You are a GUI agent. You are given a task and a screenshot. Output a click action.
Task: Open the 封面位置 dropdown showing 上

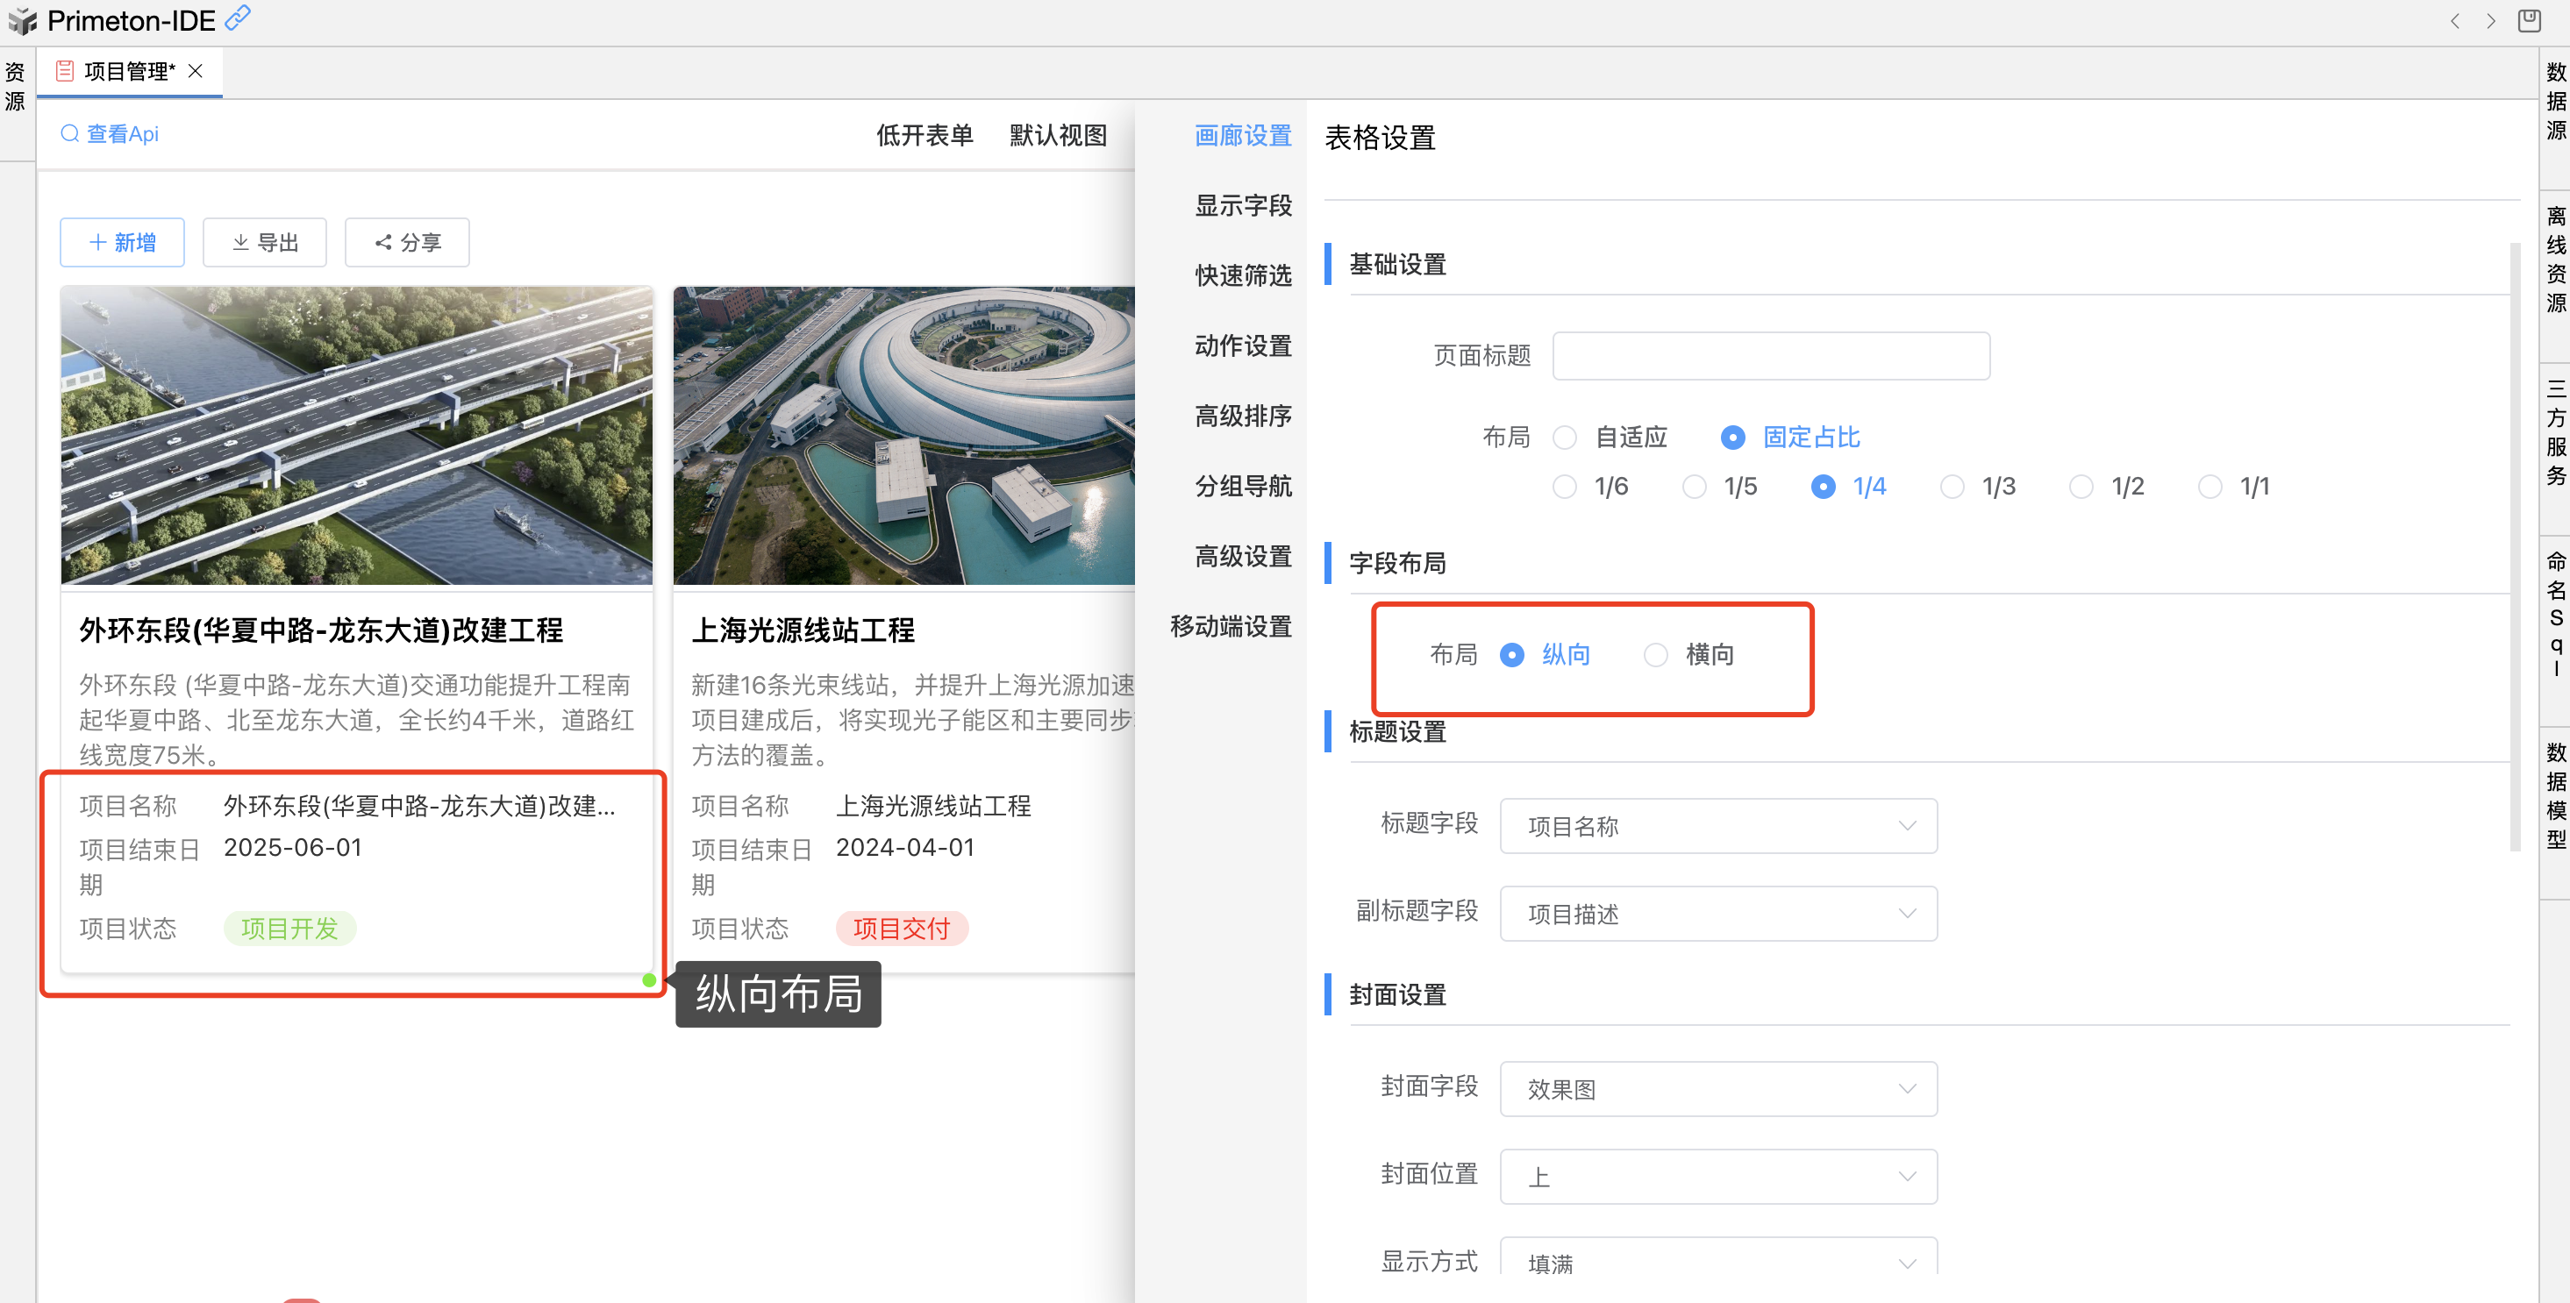(x=1717, y=1178)
